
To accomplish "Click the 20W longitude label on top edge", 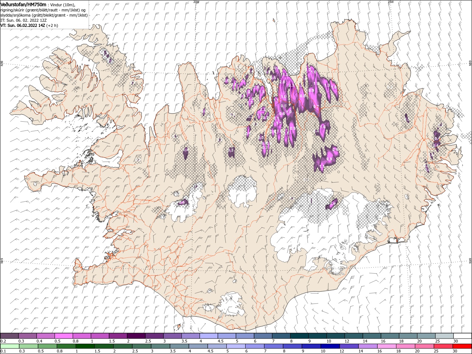I will pyautogui.click(x=196, y=1).
